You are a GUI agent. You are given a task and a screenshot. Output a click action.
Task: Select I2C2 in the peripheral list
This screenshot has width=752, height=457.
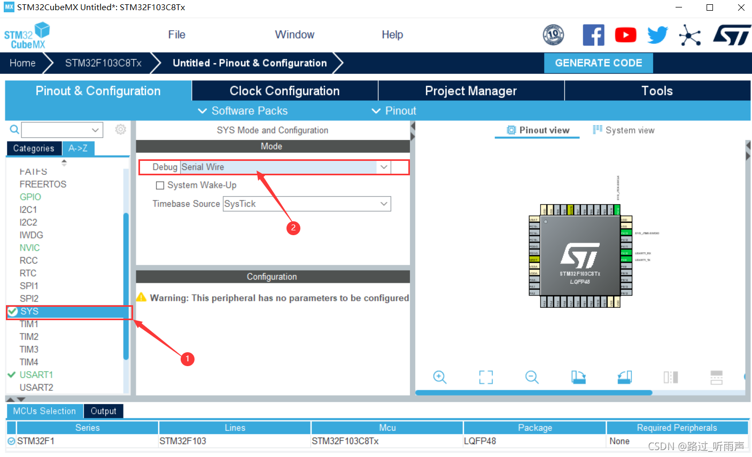coord(28,222)
